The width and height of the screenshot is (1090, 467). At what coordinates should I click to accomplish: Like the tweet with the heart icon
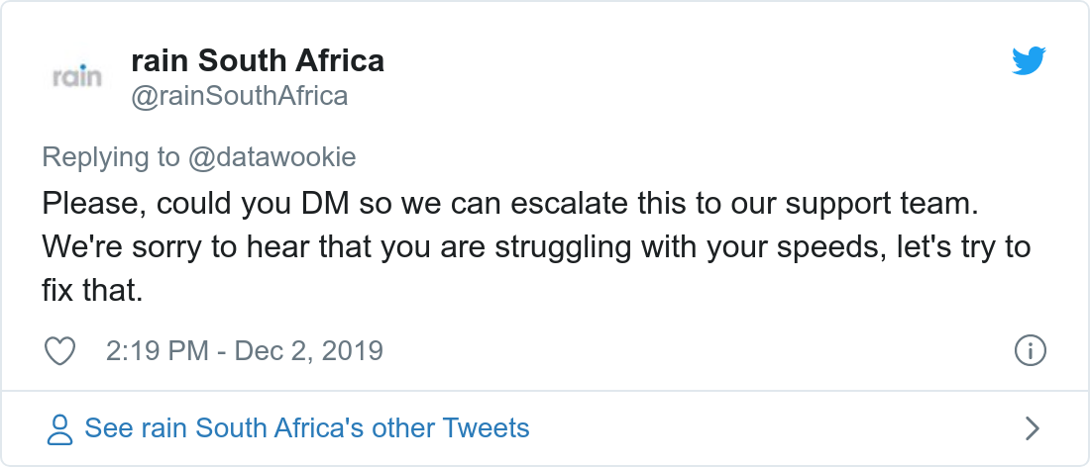pyautogui.click(x=61, y=350)
